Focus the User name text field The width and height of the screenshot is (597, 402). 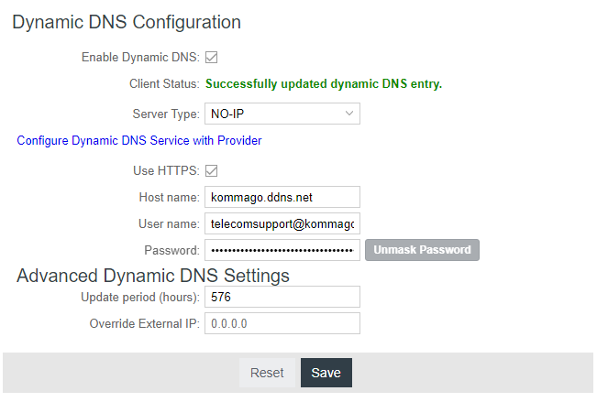(x=282, y=223)
